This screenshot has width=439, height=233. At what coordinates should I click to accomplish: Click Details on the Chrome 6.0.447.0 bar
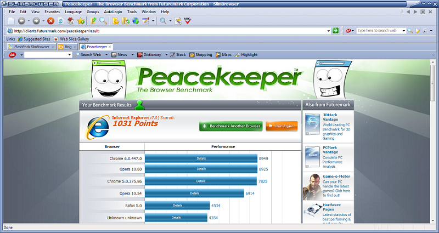pyautogui.click(x=201, y=158)
